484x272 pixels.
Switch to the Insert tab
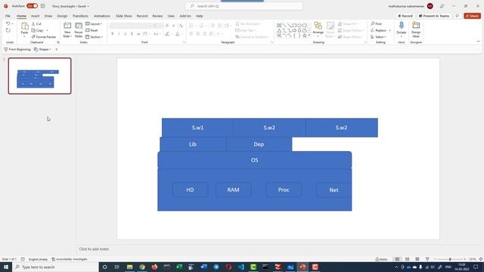click(35, 16)
